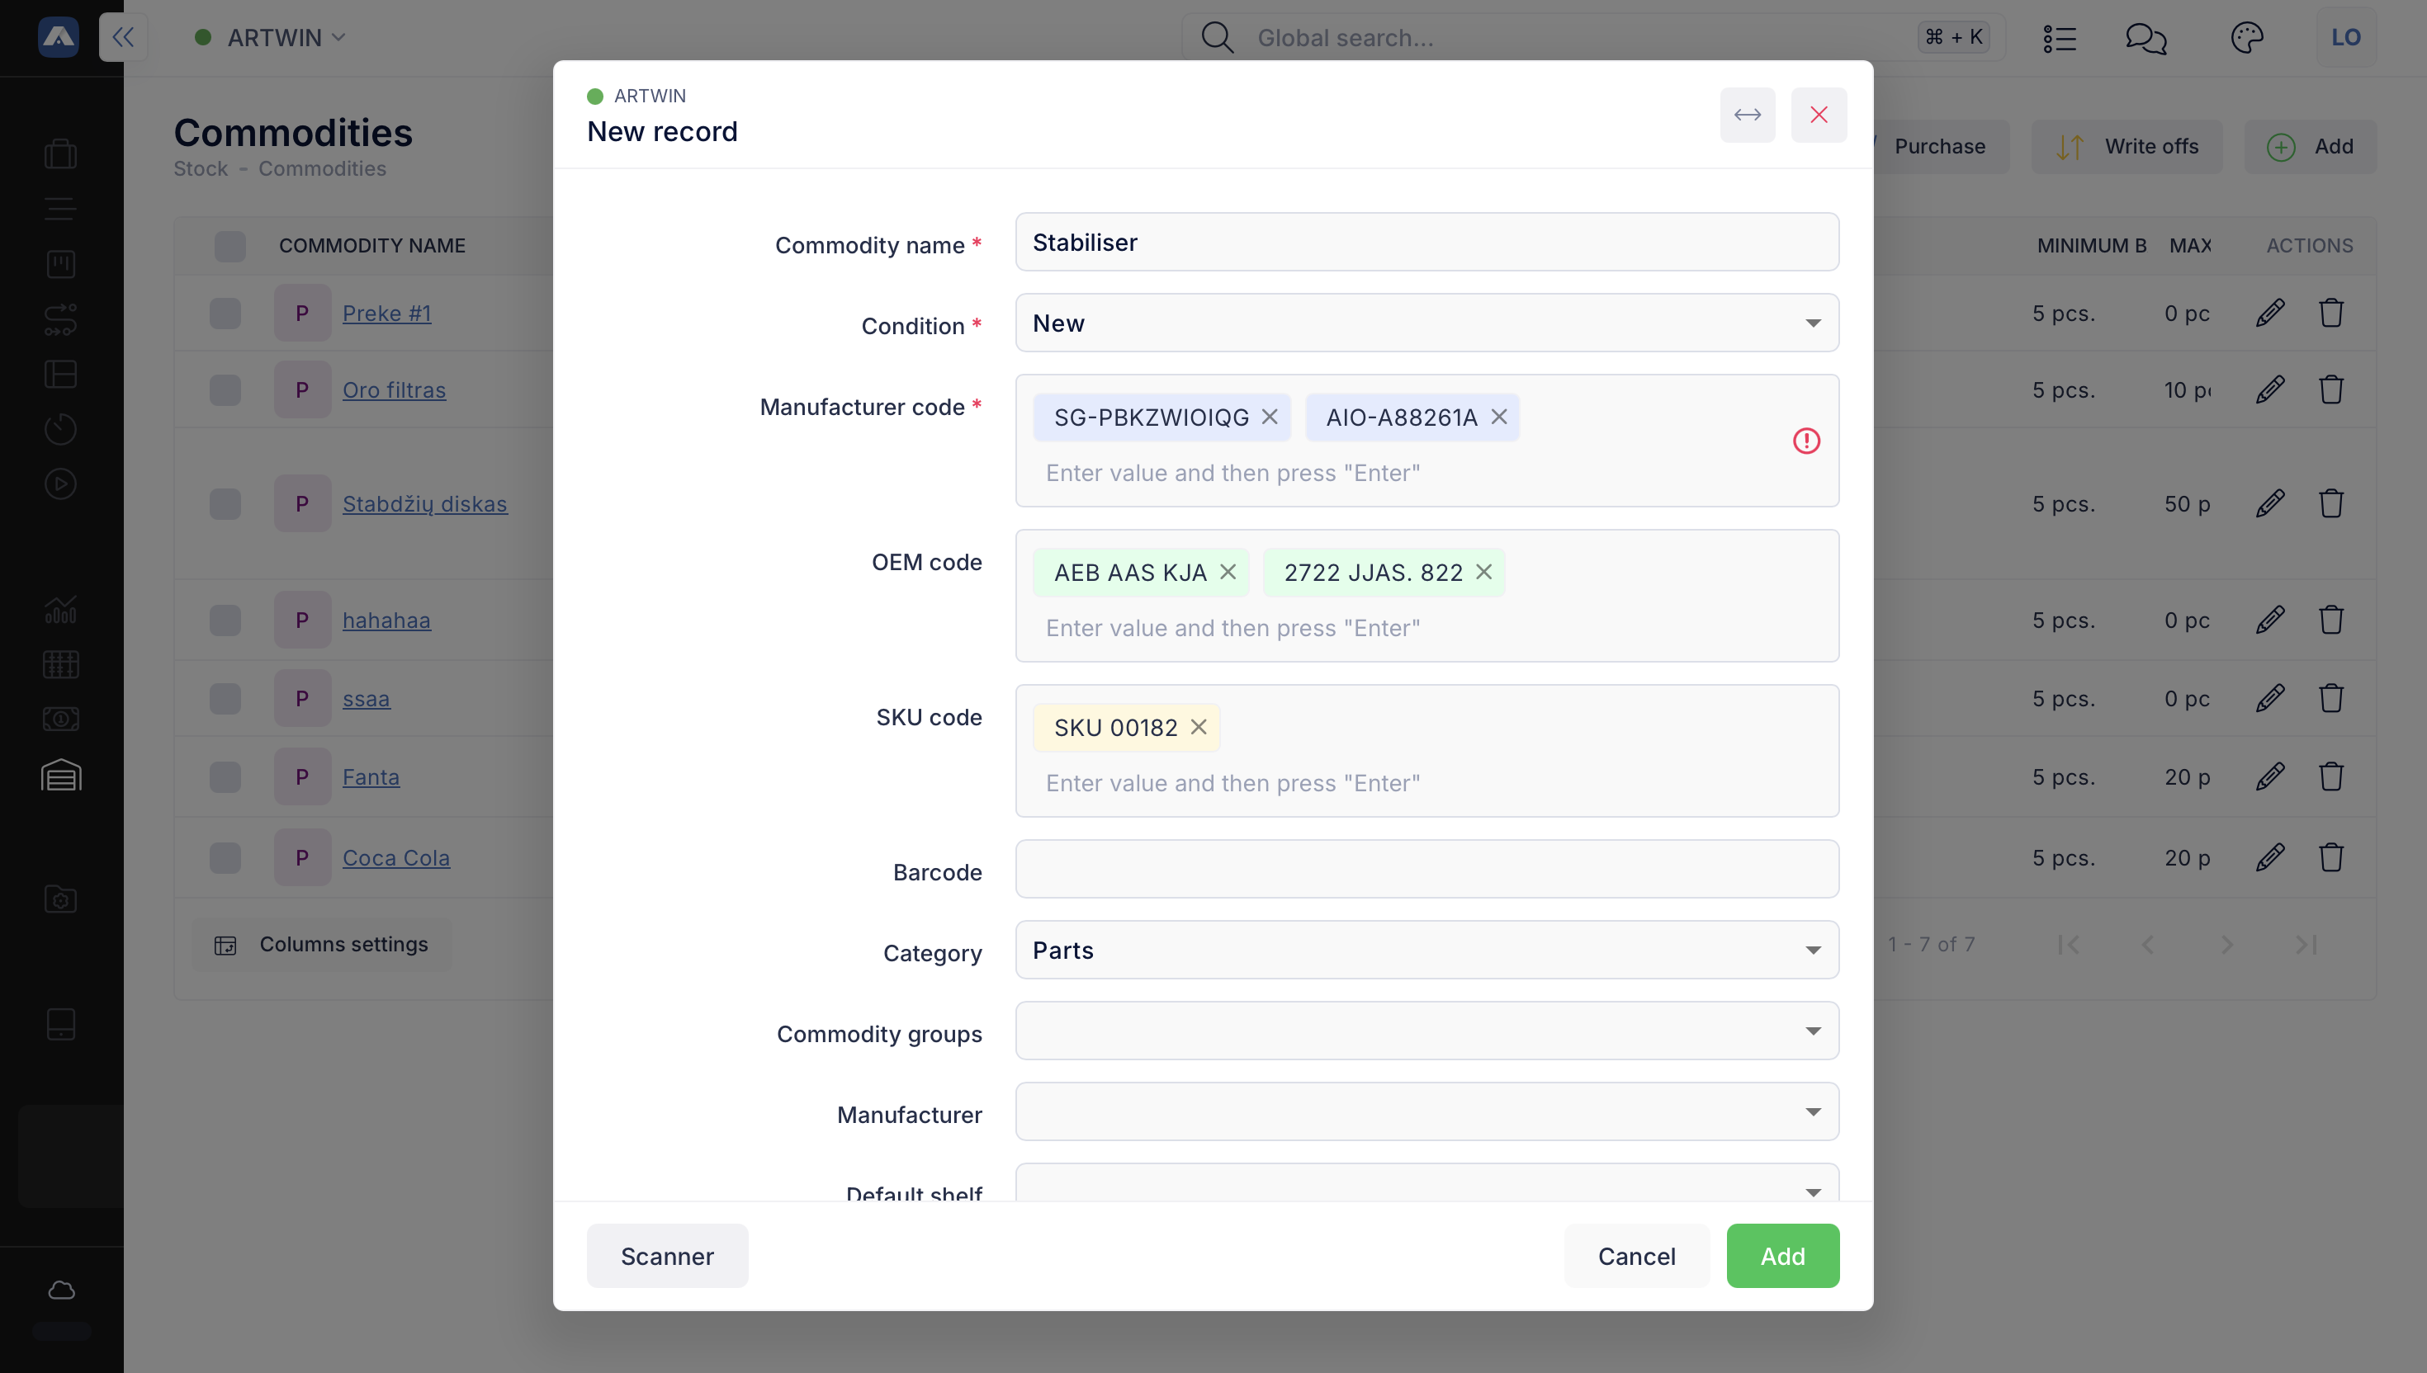Open the chat messages icon
This screenshot has height=1373, width=2427.
click(2145, 38)
